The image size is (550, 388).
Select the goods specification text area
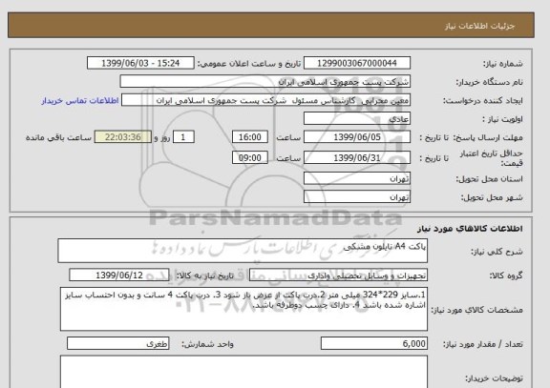(x=243, y=309)
